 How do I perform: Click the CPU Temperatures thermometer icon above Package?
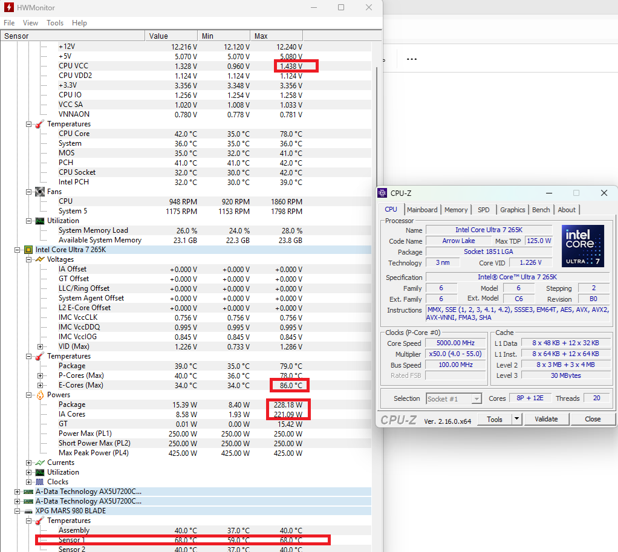pos(40,356)
